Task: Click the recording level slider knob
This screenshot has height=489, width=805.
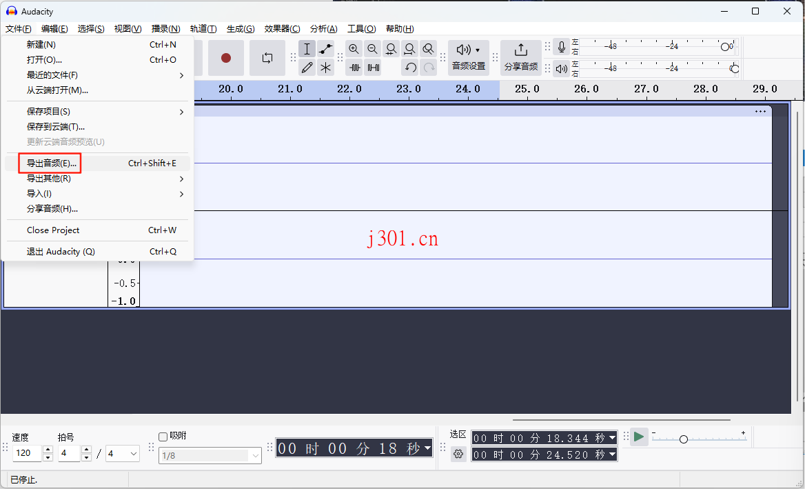Action: click(725, 47)
